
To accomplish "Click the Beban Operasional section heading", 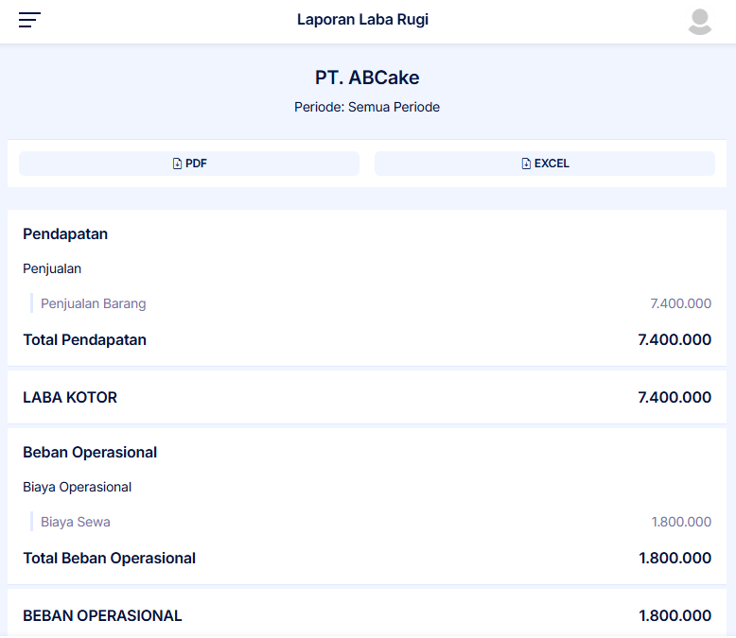I will click(x=90, y=452).
